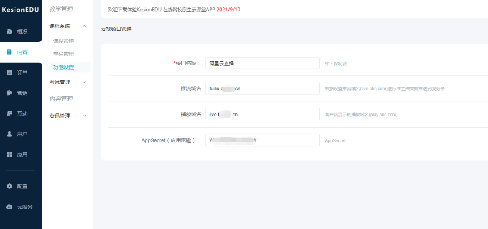488x229 pixels.
Task: Open 订单 orders via its sidebar icon
Action: point(10,73)
